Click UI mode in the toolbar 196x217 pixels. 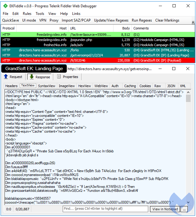click(x=29, y=20)
